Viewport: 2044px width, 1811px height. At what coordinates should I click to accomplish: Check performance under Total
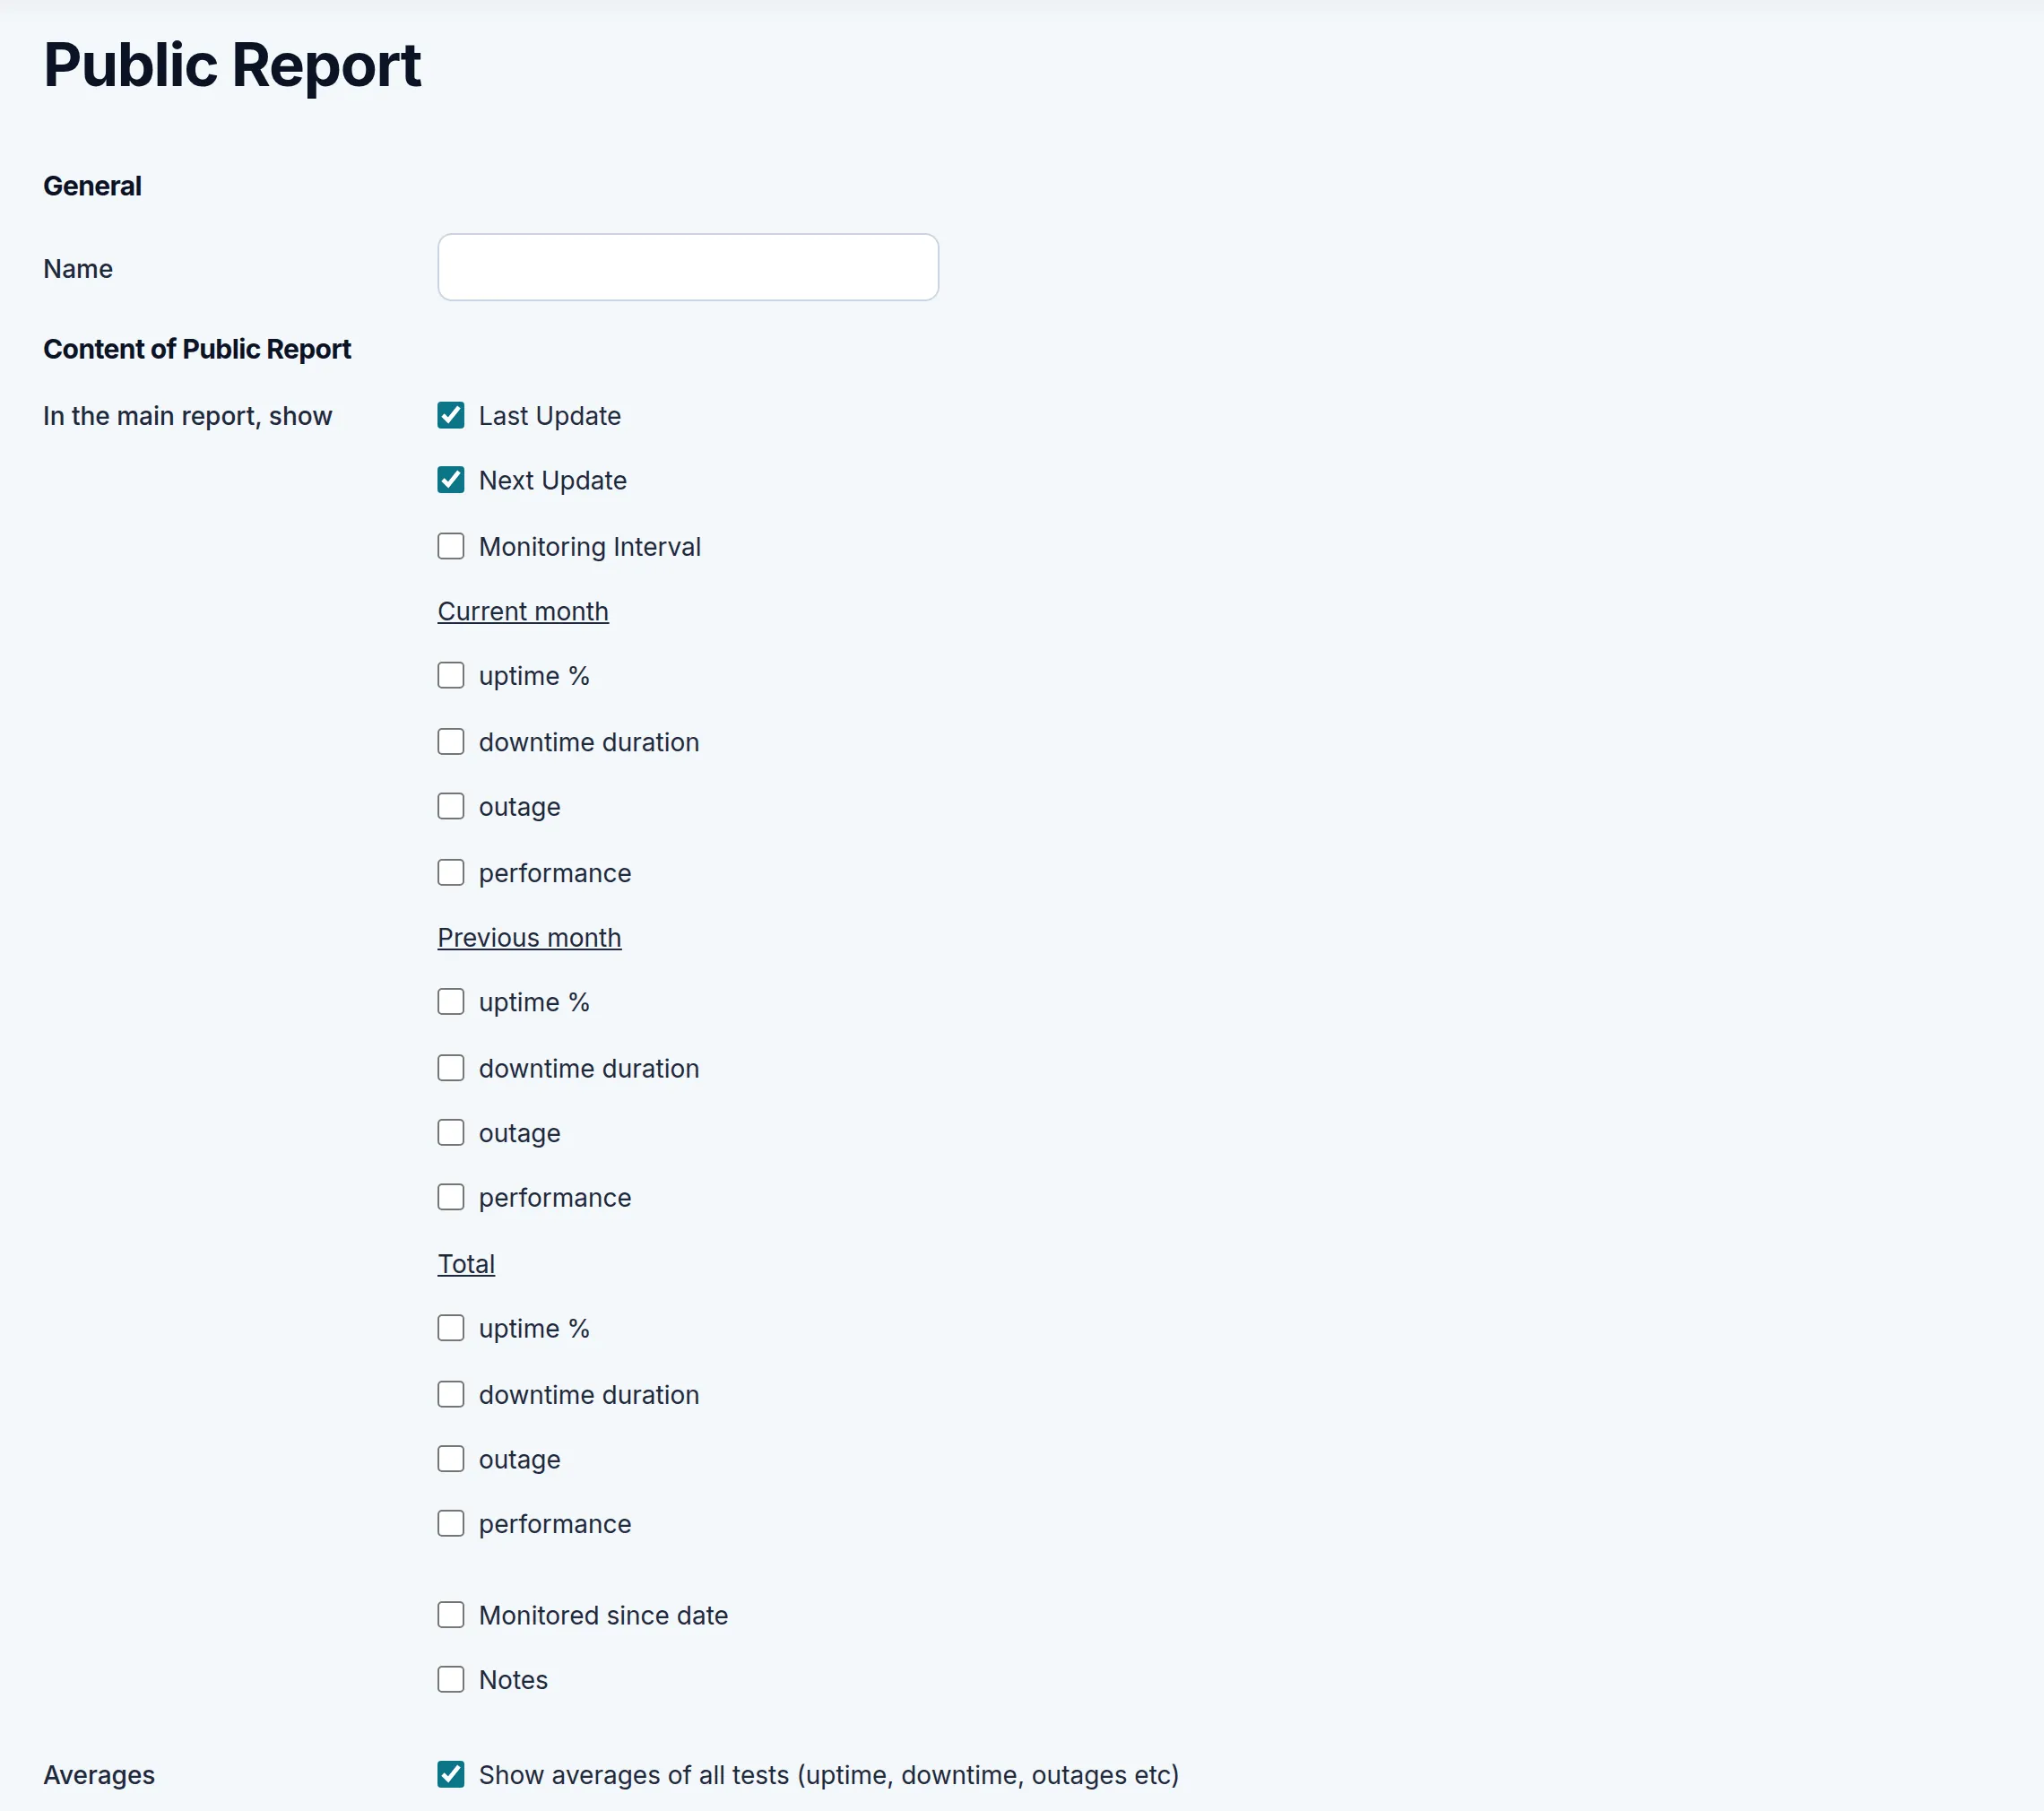click(451, 1524)
